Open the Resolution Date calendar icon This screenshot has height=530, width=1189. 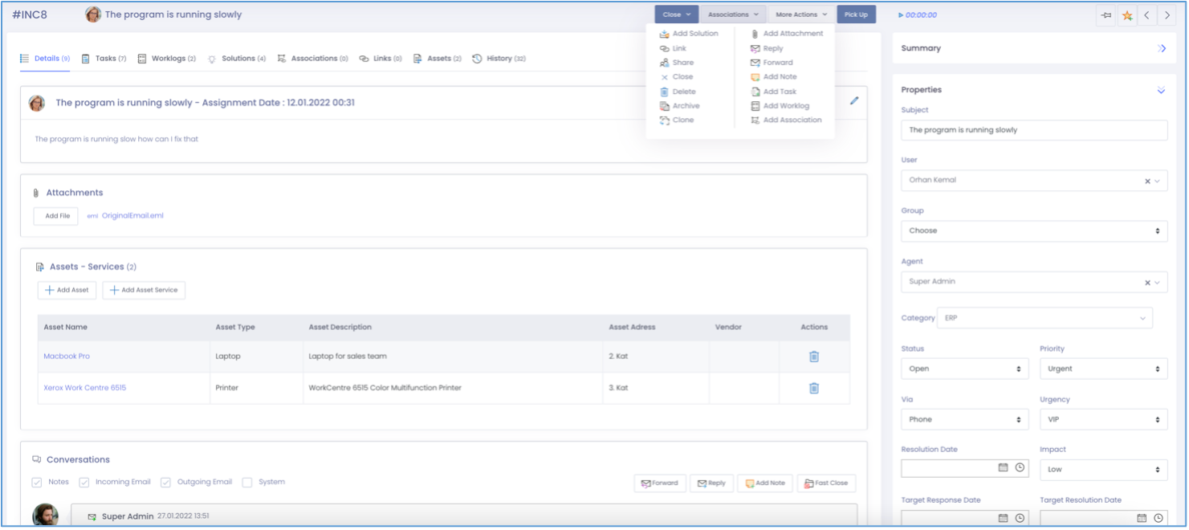tap(1003, 467)
